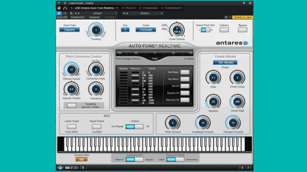The width and height of the screenshot is (307, 172).
Task: Click the Set Minor button
Action: [185, 79]
